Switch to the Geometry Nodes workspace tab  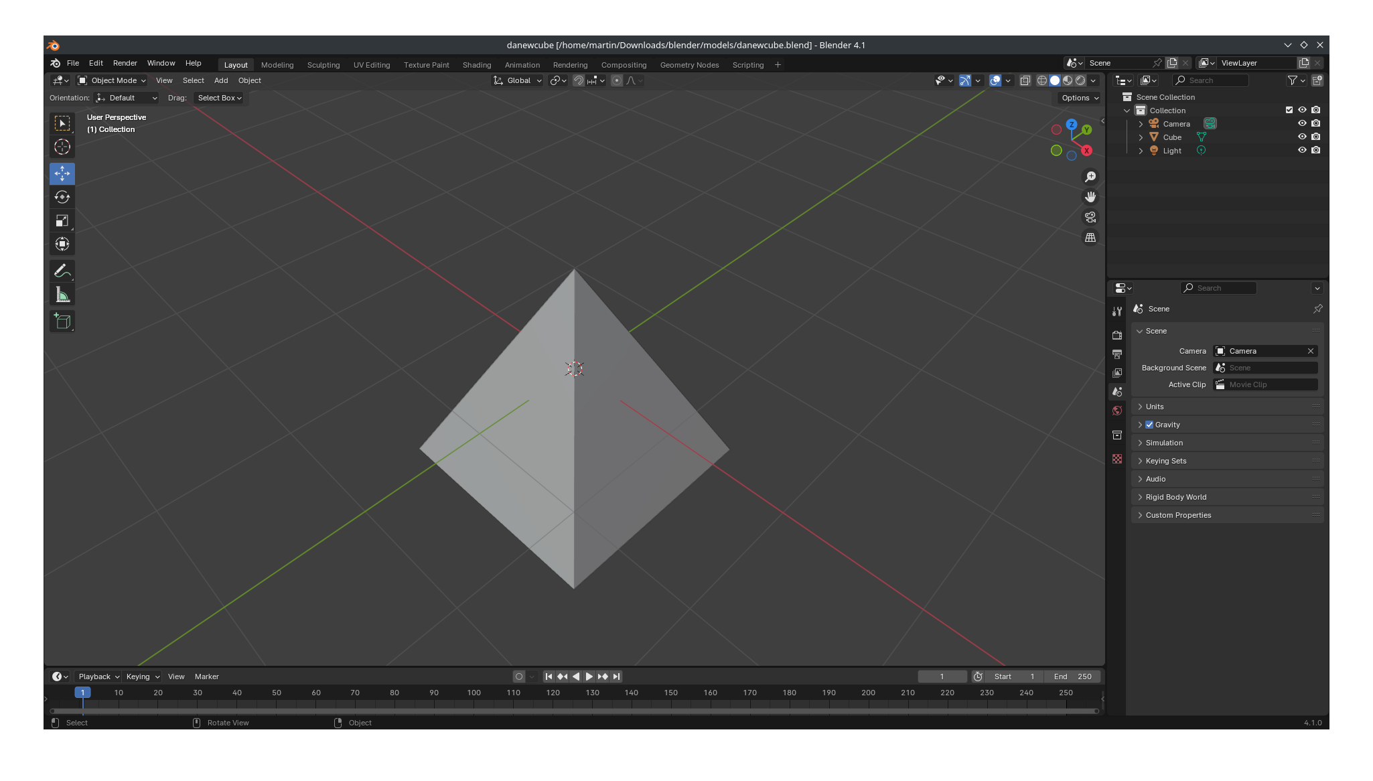point(689,65)
